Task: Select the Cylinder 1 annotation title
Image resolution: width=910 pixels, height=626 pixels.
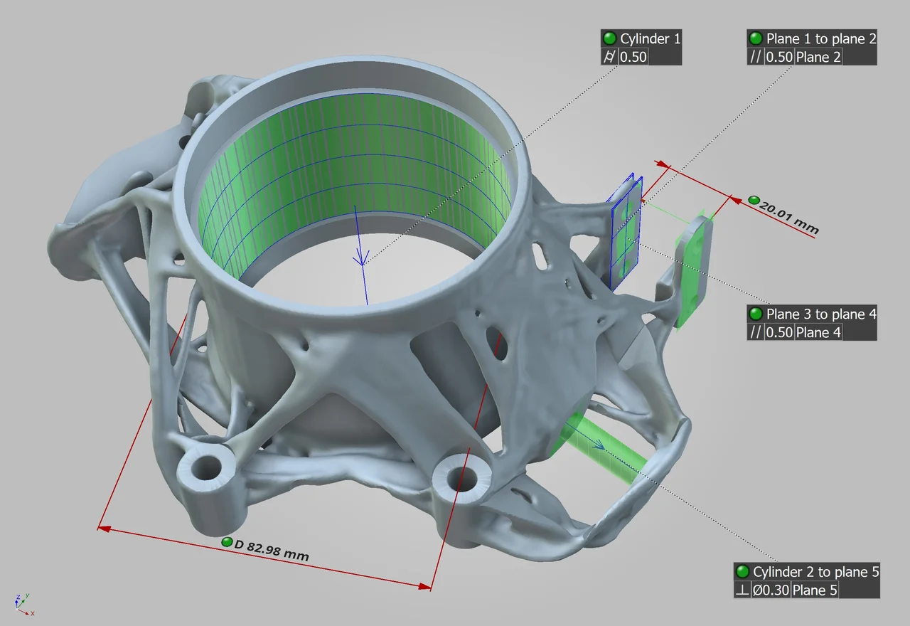Action: pyautogui.click(x=650, y=38)
